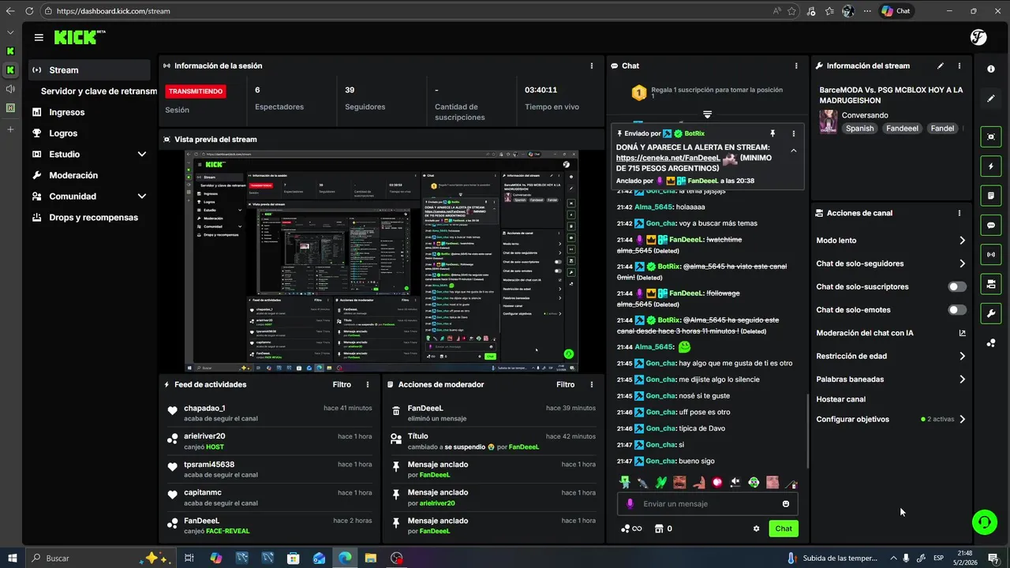Open Moderación del chat con IA external link

coord(962,333)
